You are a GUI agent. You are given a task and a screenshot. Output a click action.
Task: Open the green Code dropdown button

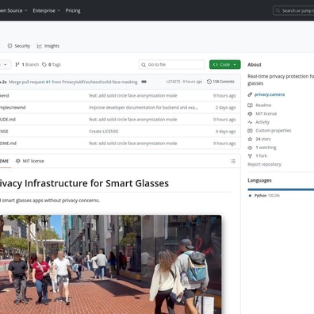click(x=225, y=64)
